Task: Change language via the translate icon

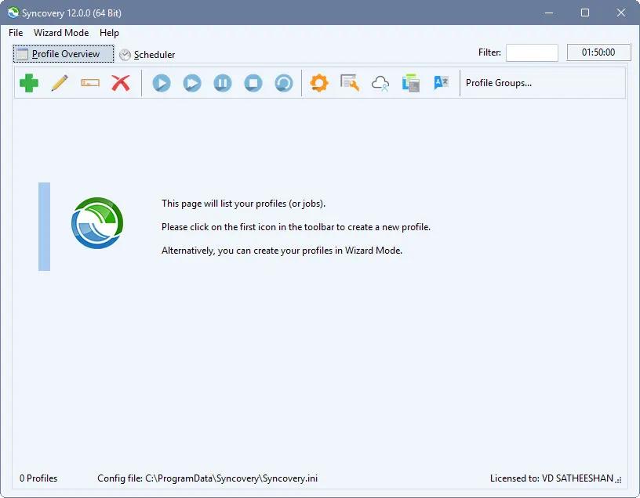Action: [442, 83]
